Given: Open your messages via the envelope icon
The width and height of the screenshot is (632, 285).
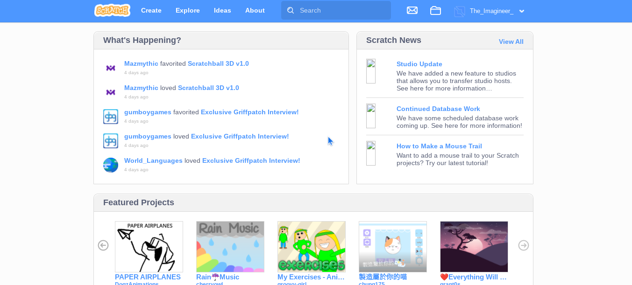Looking at the screenshot, I should [412, 10].
